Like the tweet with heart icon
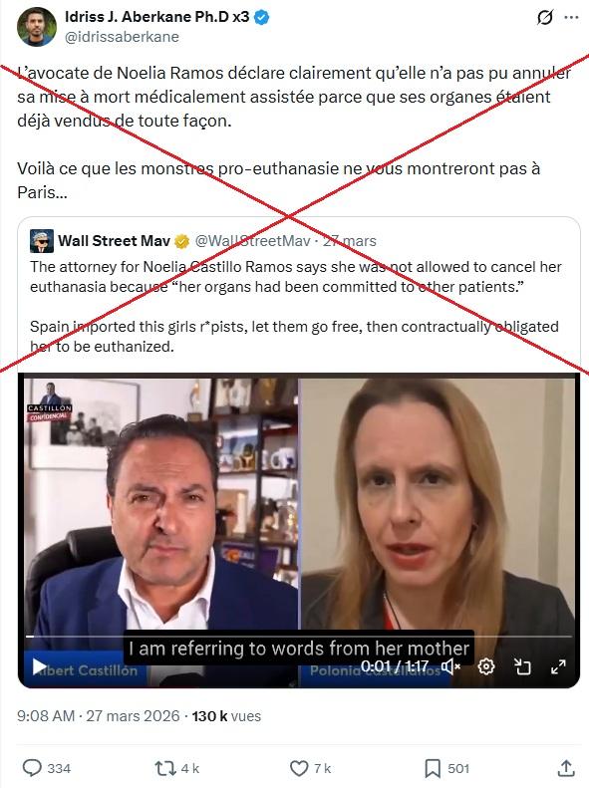This screenshot has height=788, width=589. pyautogui.click(x=299, y=768)
